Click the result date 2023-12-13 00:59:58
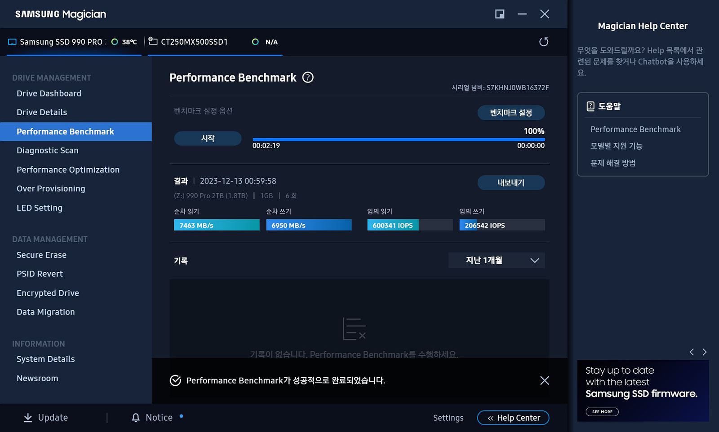719x432 pixels. click(238, 181)
